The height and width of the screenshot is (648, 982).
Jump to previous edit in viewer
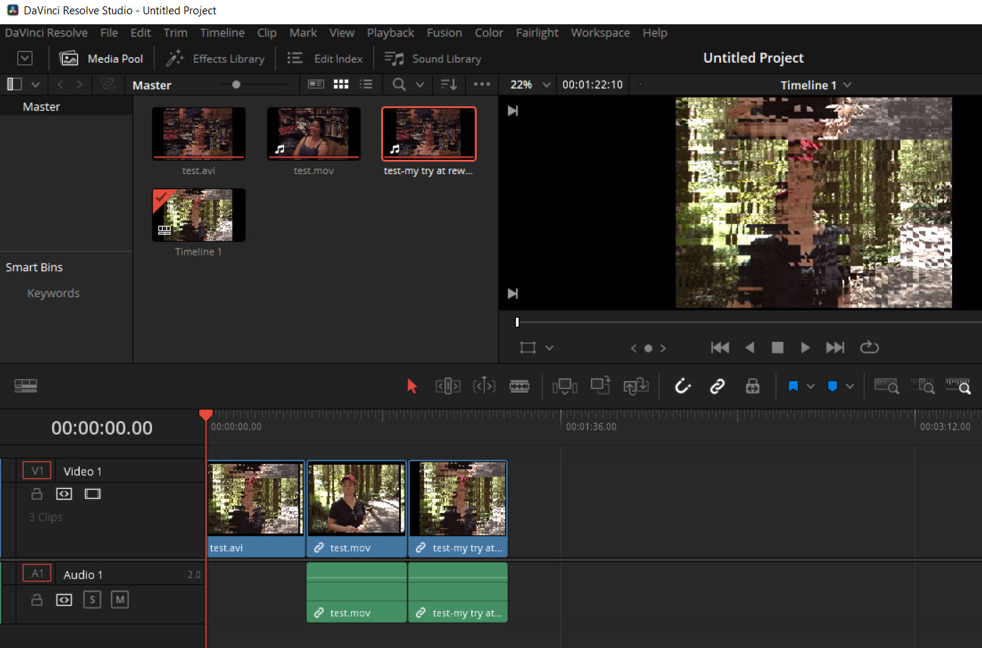[x=633, y=348]
